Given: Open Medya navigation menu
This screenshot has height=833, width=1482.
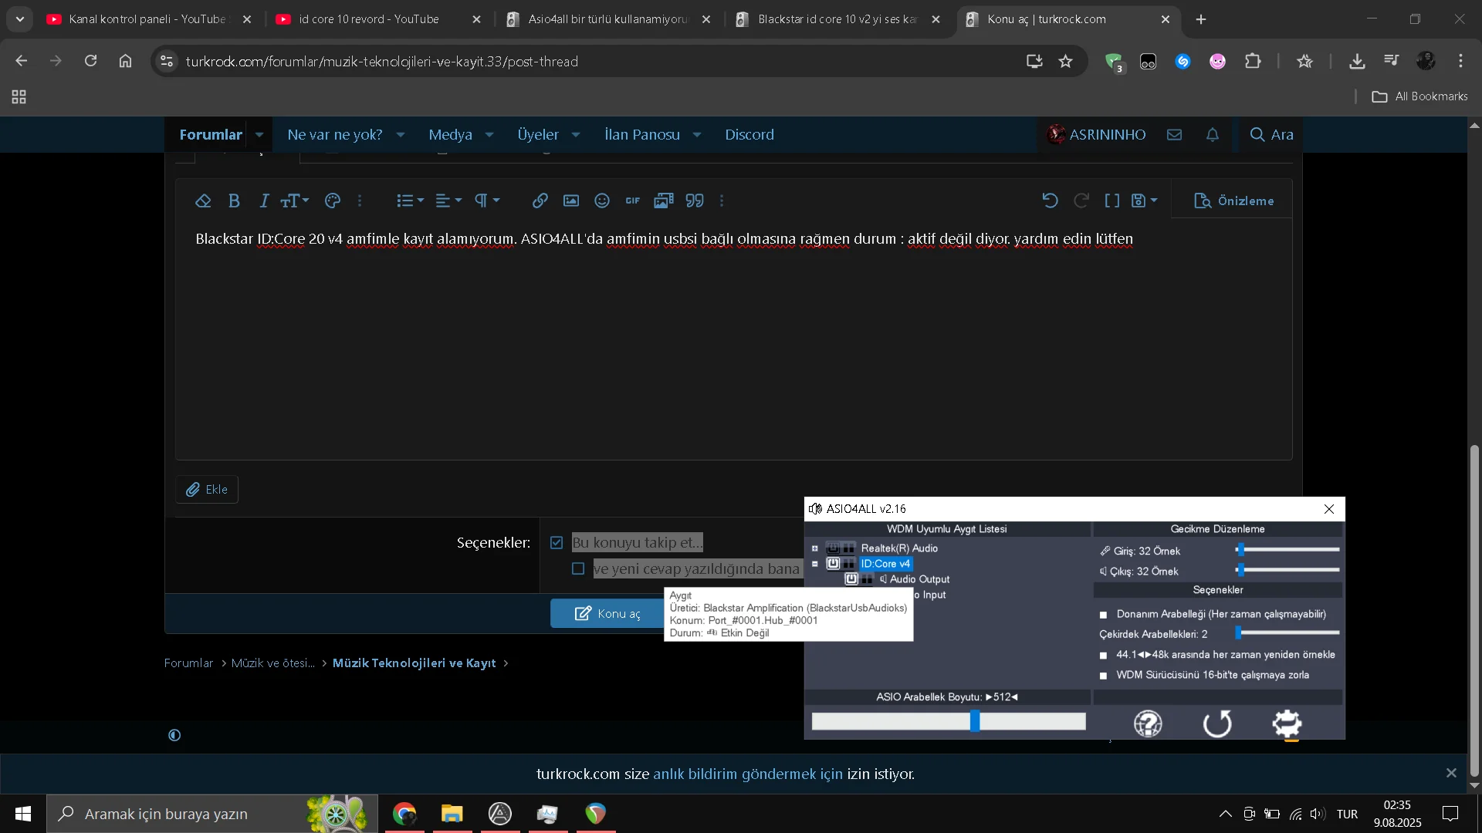Looking at the screenshot, I should (450, 134).
